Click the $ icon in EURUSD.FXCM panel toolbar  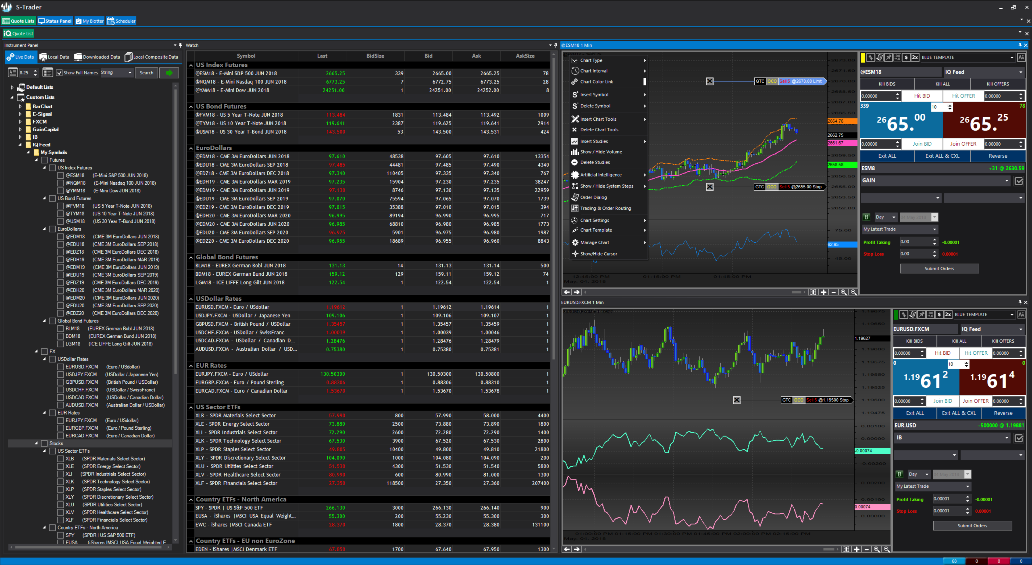pyautogui.click(x=939, y=315)
